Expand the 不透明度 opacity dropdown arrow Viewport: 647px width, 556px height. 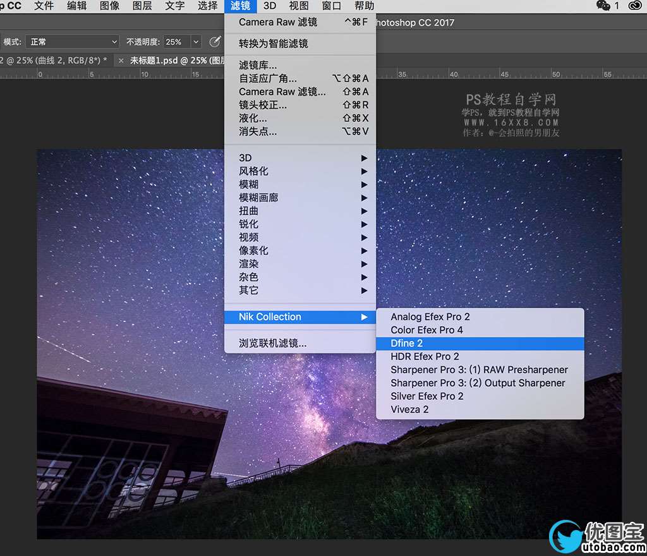click(196, 42)
